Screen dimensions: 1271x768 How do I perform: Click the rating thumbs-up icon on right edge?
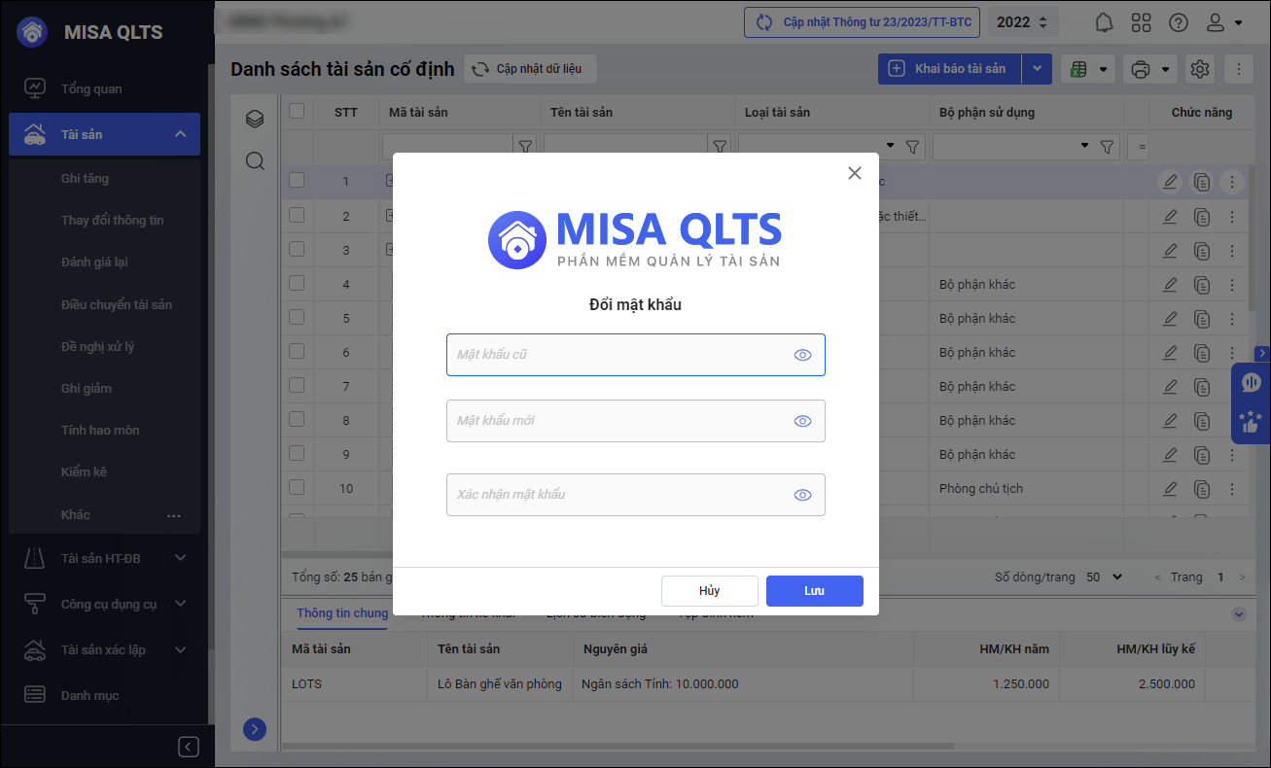click(1251, 422)
